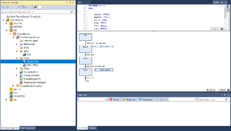Click the magnifier zoom tool in SFC editor

[214, 90]
